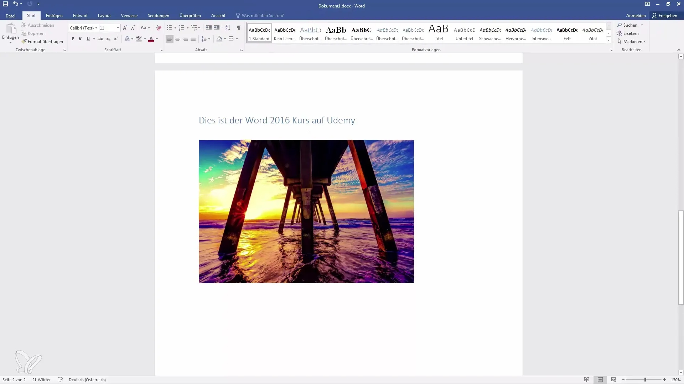This screenshot has width=684, height=384.
Task: Click the Was möchten Sie tun search field
Action: click(263, 16)
